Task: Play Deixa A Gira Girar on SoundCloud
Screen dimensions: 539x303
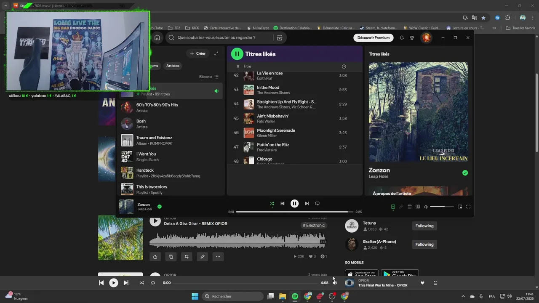Action: coord(155,221)
